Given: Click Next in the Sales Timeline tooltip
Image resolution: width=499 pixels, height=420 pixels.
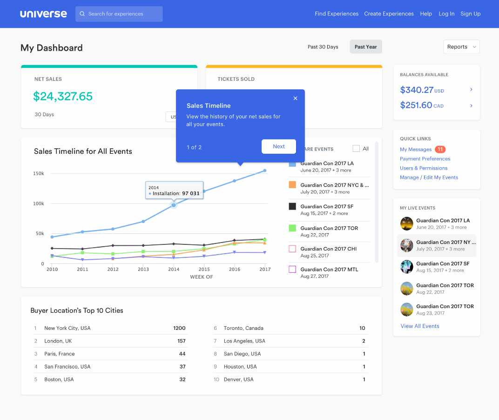Looking at the screenshot, I should point(278,146).
